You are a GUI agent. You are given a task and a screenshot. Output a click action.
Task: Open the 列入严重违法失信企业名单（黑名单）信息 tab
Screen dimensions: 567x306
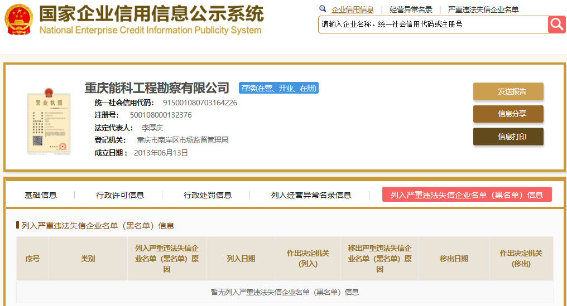pos(467,195)
